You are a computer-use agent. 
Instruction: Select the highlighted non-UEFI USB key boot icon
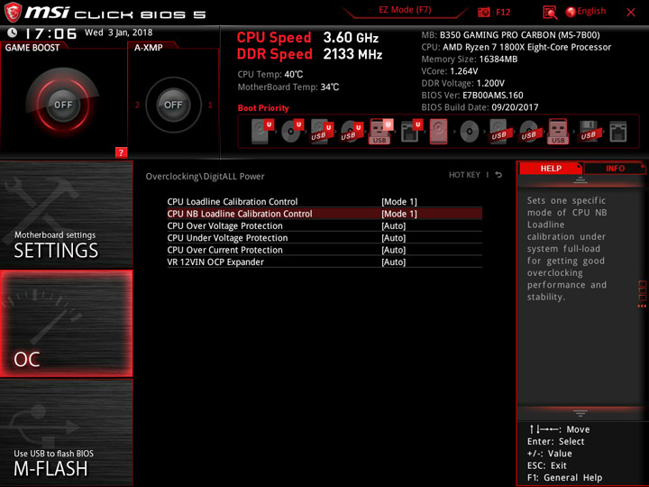coord(558,132)
